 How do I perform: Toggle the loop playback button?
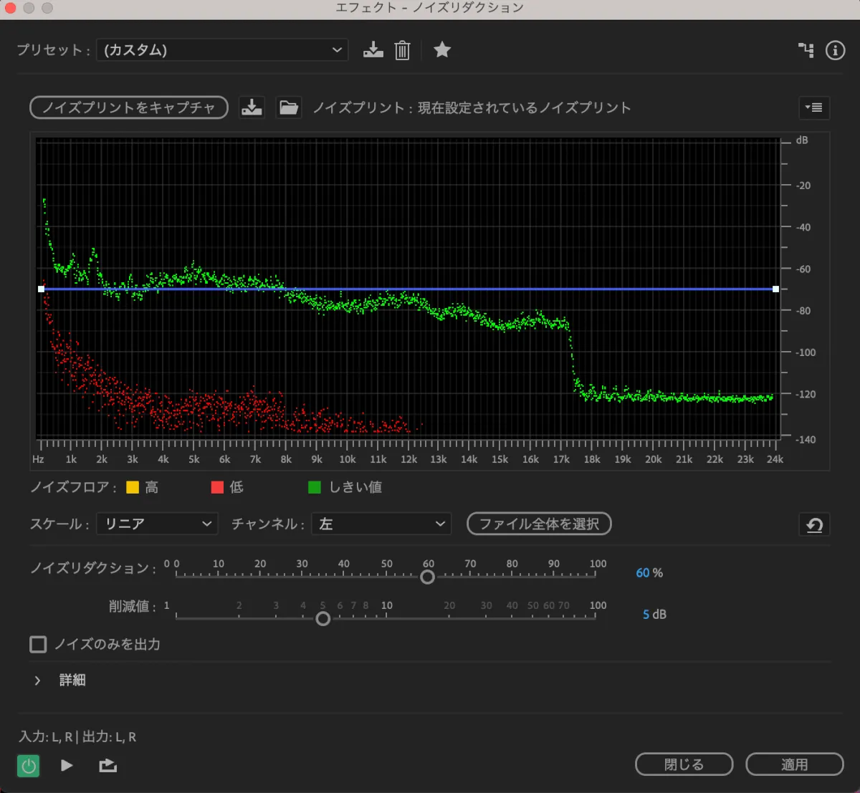107,766
